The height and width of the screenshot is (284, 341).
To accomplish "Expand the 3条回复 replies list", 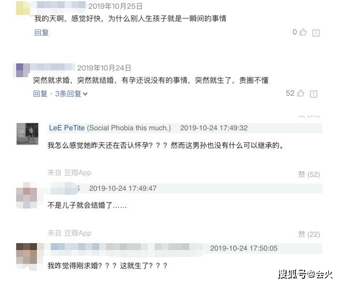I will [68, 93].
